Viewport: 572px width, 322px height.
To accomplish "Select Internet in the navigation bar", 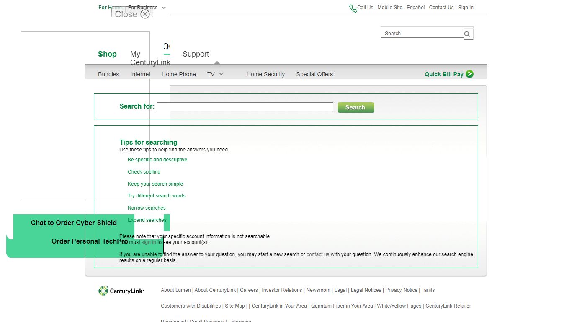I will pyautogui.click(x=140, y=74).
